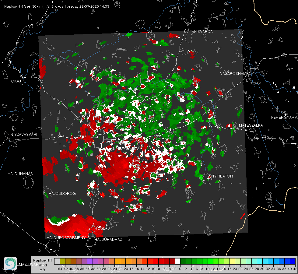This screenshot has height=274, width=298.
Task: Pick the violet swatch between -34 and -32
Action: 90,261
